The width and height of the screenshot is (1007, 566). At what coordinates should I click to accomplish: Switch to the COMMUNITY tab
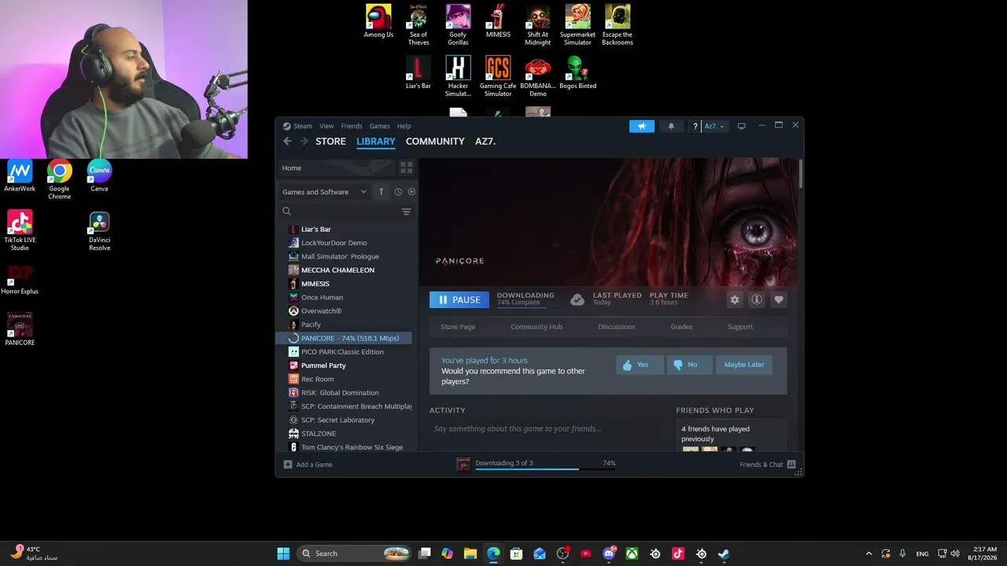[x=435, y=141]
